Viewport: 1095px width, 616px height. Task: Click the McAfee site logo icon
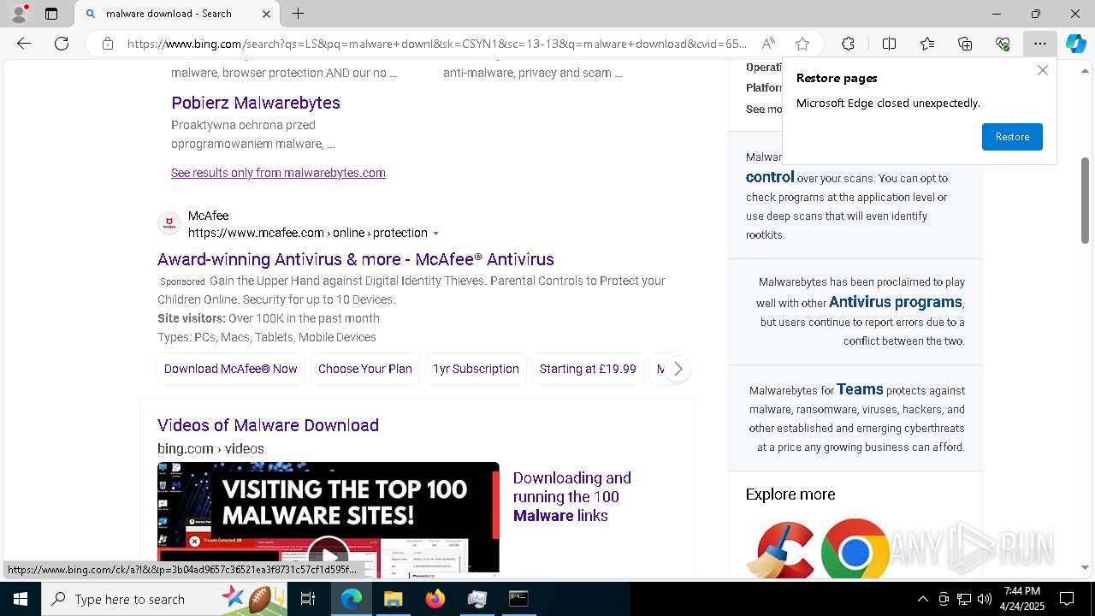(x=169, y=224)
